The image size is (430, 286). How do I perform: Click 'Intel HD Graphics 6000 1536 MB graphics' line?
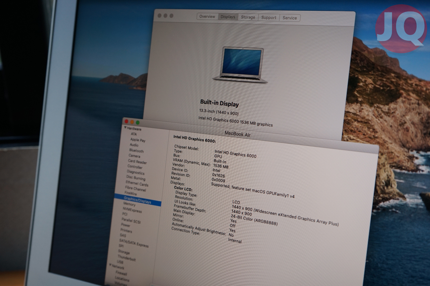235,122
